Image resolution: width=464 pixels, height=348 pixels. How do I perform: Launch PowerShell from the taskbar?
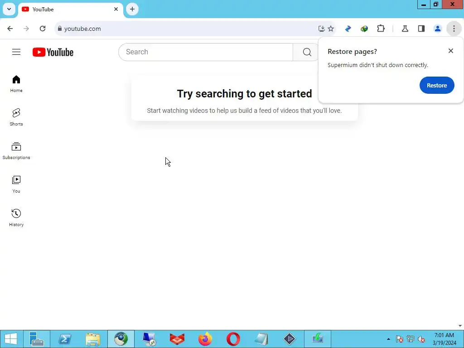coord(65,339)
